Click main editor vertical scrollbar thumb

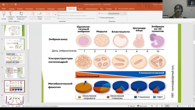pyautogui.click(x=194, y=42)
